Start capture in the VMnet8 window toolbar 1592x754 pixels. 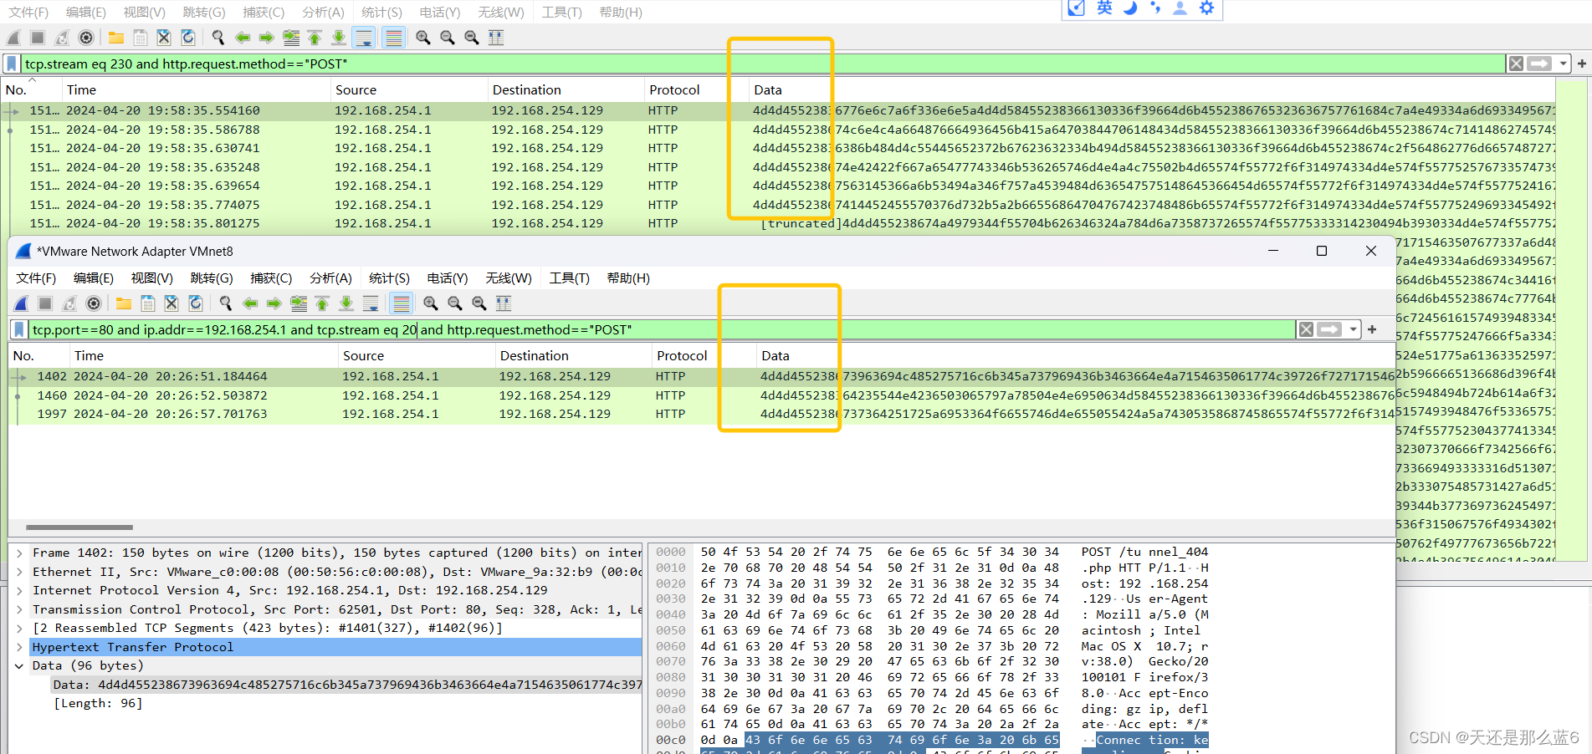pos(22,303)
